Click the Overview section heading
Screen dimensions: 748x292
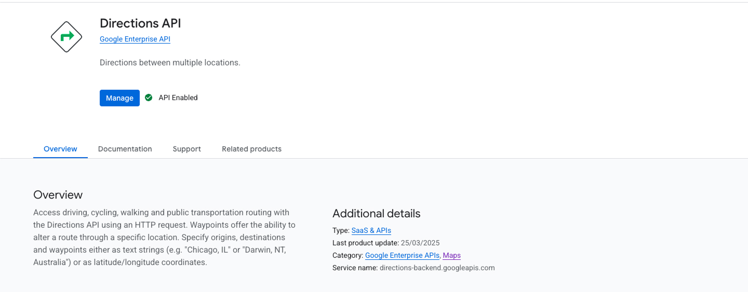[x=58, y=195]
